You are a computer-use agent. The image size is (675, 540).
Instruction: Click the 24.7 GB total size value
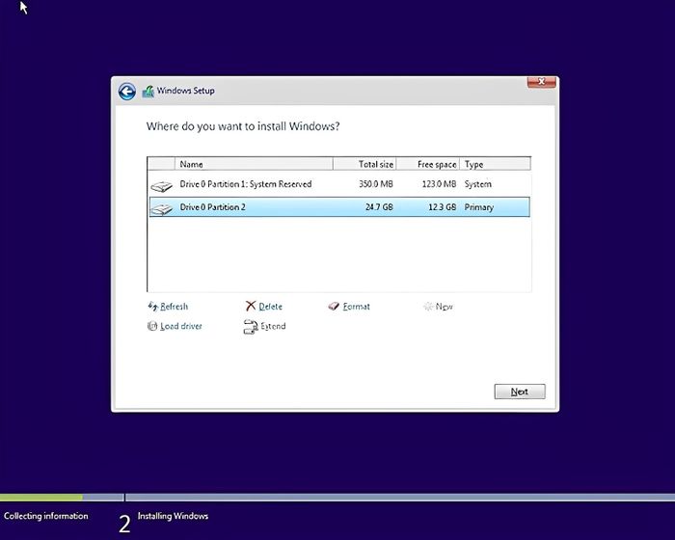click(379, 207)
